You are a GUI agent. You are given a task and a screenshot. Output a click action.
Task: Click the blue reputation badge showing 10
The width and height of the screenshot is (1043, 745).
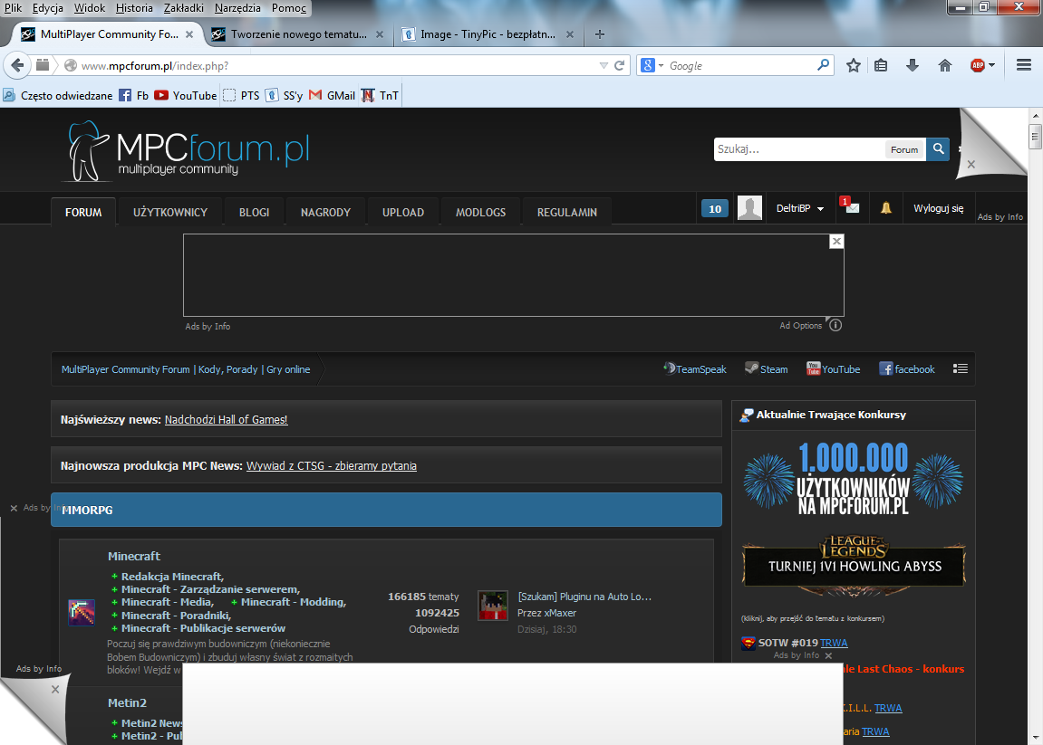click(x=714, y=209)
